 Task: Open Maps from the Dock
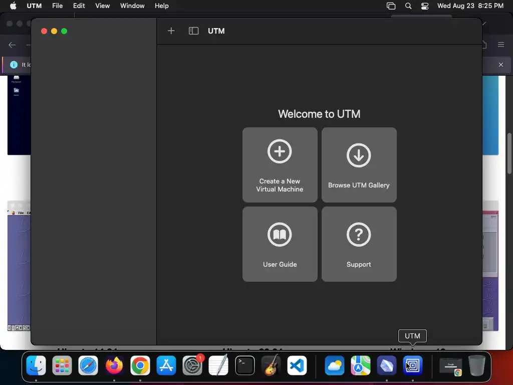click(x=361, y=365)
